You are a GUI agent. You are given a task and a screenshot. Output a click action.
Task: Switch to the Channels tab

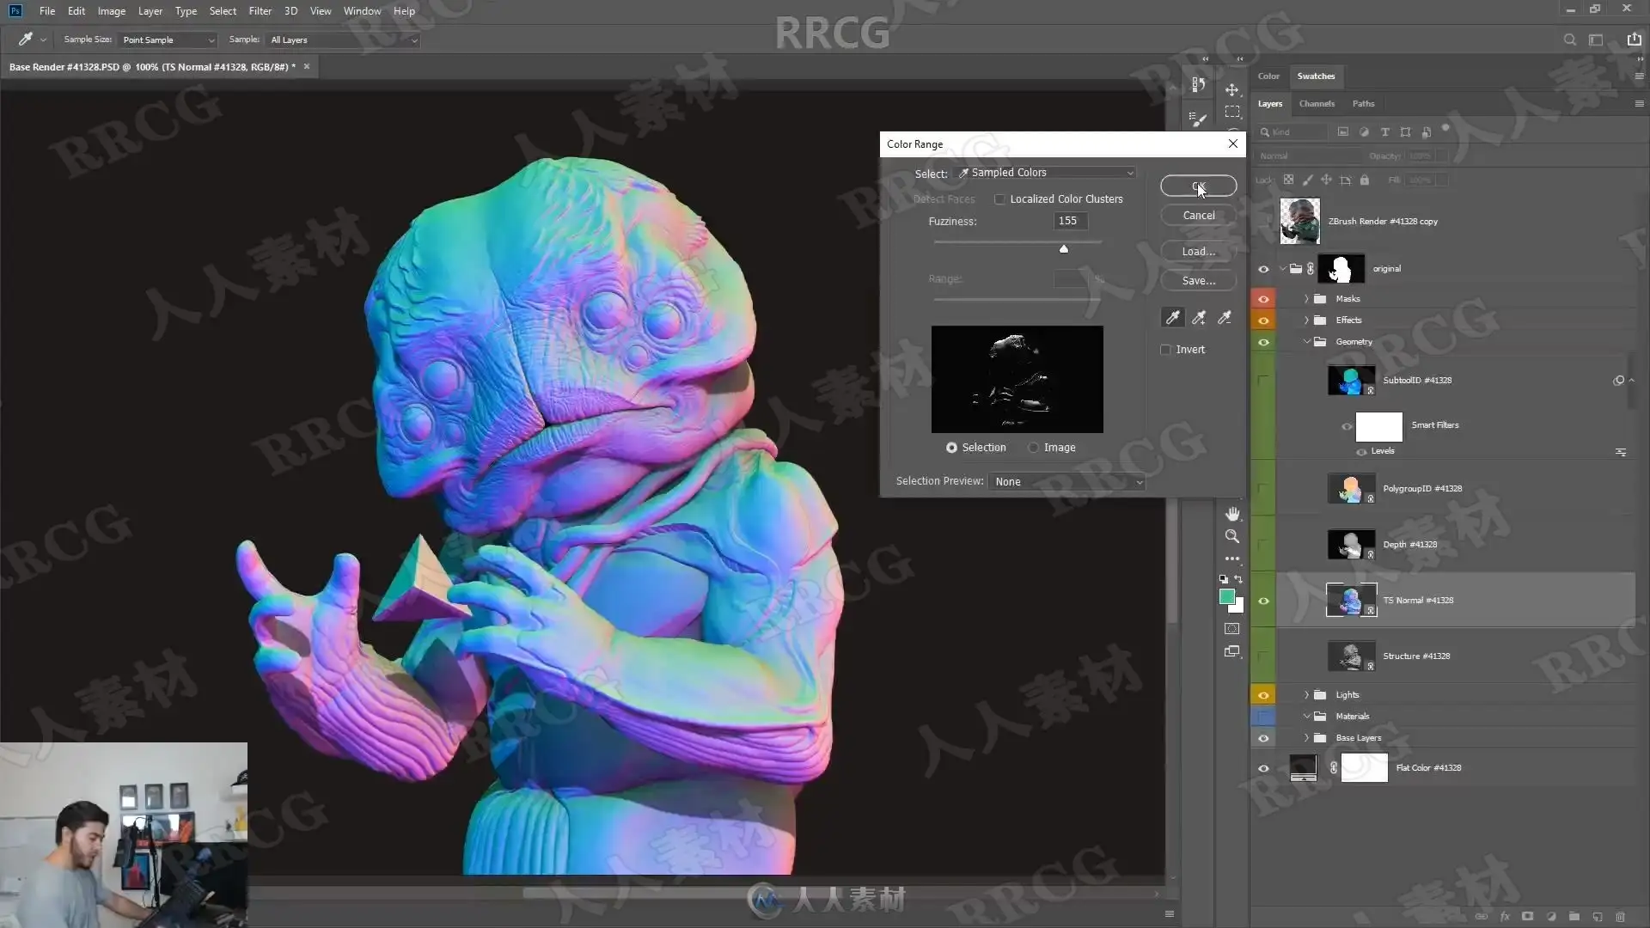tap(1317, 104)
